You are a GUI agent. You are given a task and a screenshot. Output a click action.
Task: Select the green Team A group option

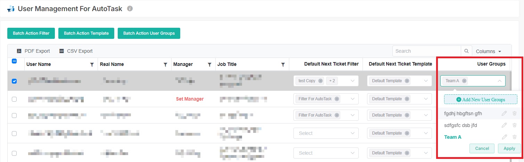[x=453, y=137]
